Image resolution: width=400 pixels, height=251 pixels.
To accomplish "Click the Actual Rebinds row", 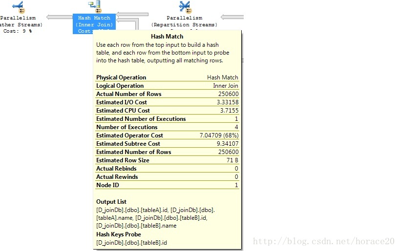I will [167, 169].
